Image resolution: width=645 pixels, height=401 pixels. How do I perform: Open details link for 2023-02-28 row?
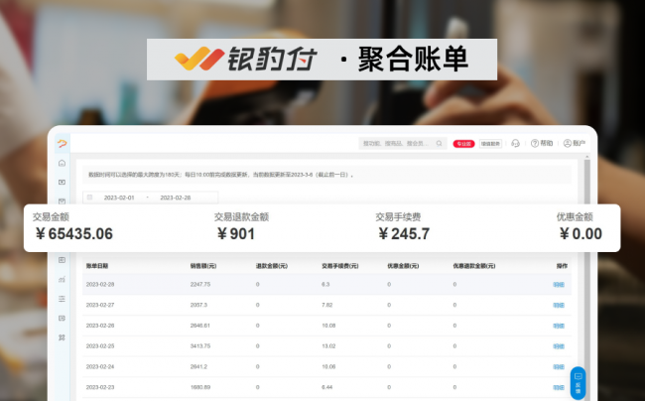pyautogui.click(x=559, y=285)
